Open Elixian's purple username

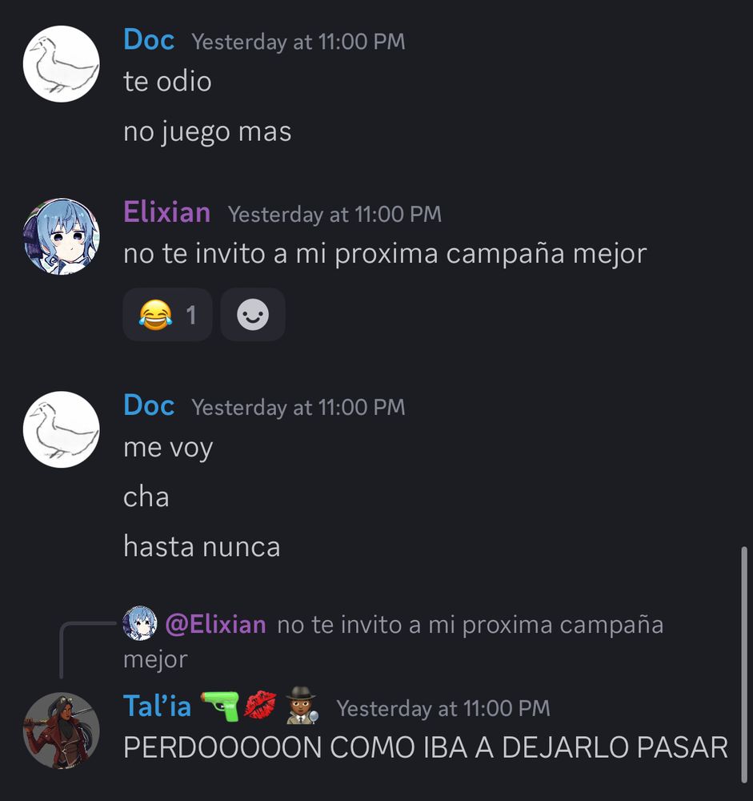(167, 212)
